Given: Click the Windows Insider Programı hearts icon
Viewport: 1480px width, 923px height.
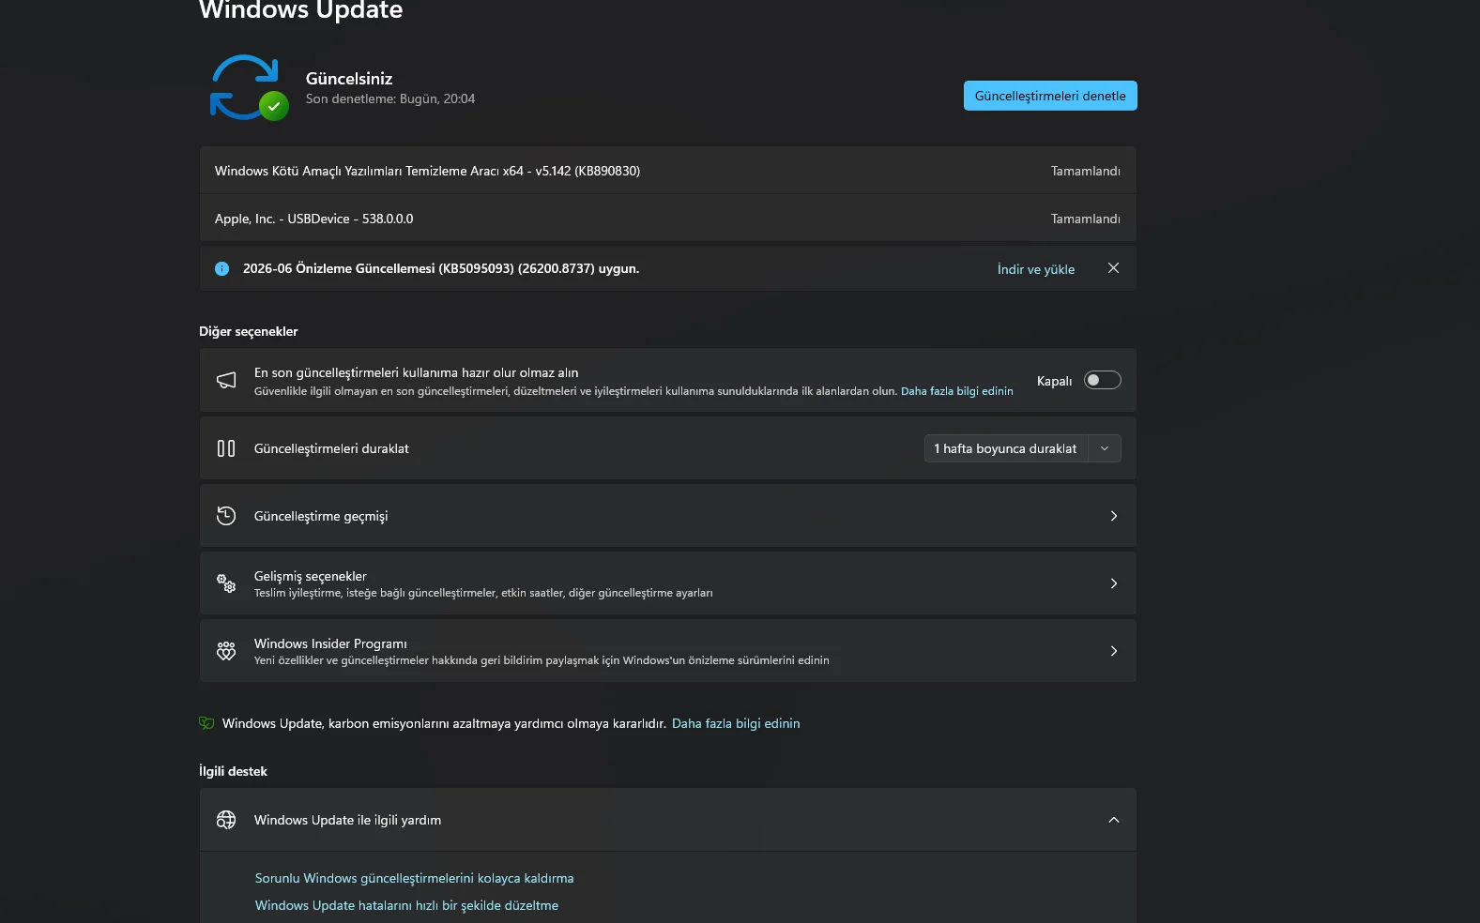Looking at the screenshot, I should click(226, 651).
